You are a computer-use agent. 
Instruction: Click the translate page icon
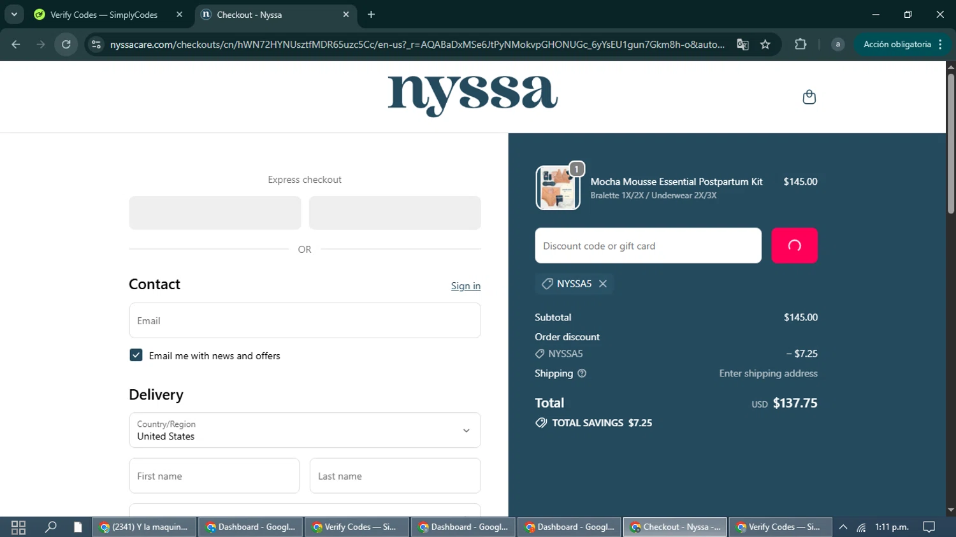(x=742, y=45)
